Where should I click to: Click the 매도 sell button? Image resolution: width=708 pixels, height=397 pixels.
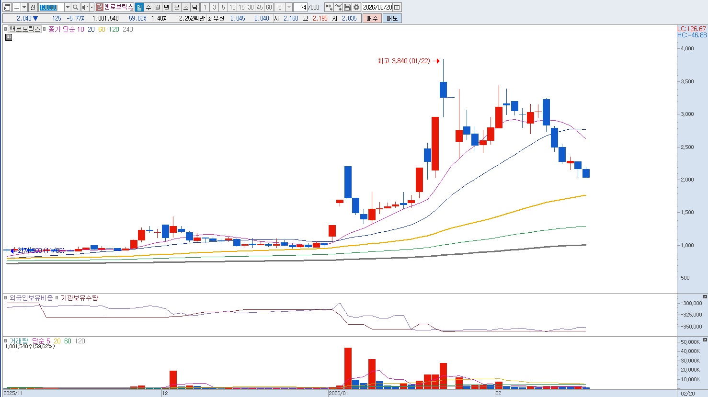coord(392,18)
